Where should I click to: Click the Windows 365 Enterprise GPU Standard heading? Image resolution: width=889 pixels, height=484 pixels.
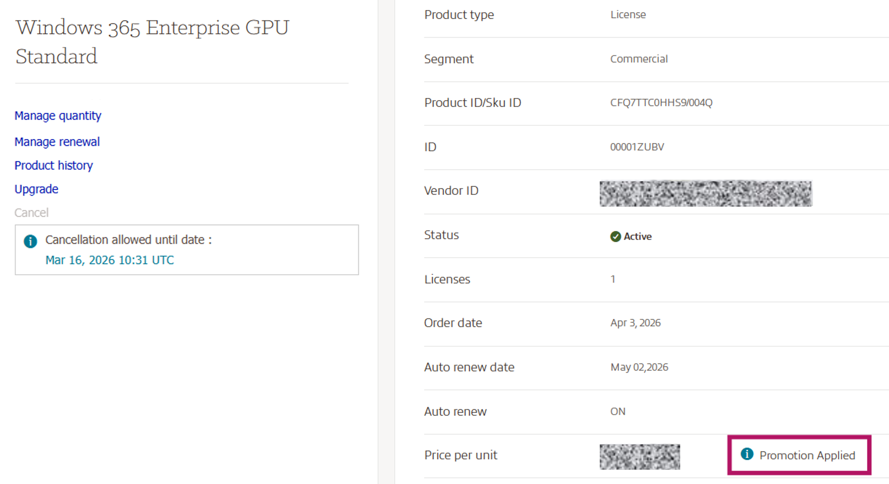coord(152,42)
